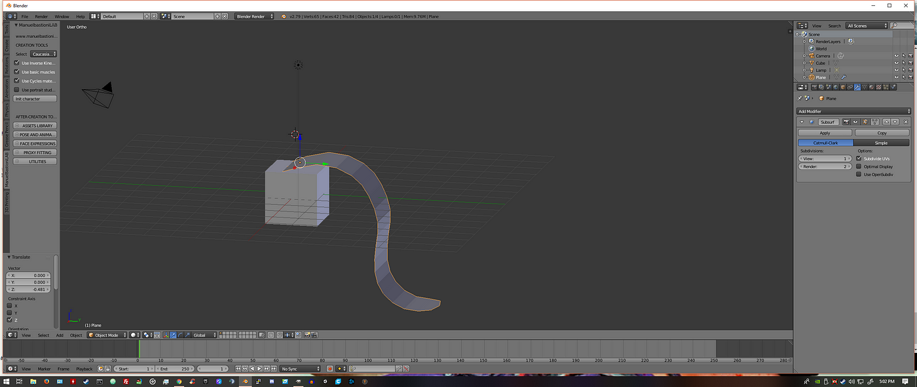Toggle Subsurf modifier edit mode display

point(865,122)
